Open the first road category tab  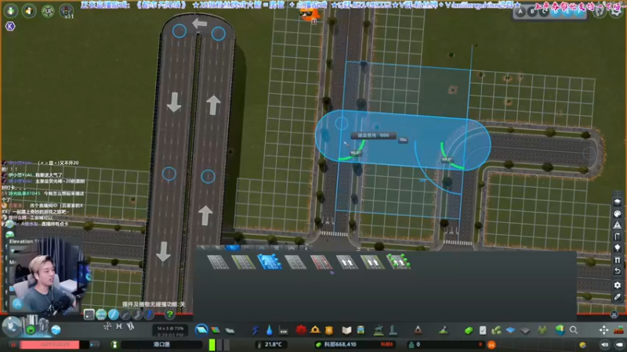pos(204,248)
